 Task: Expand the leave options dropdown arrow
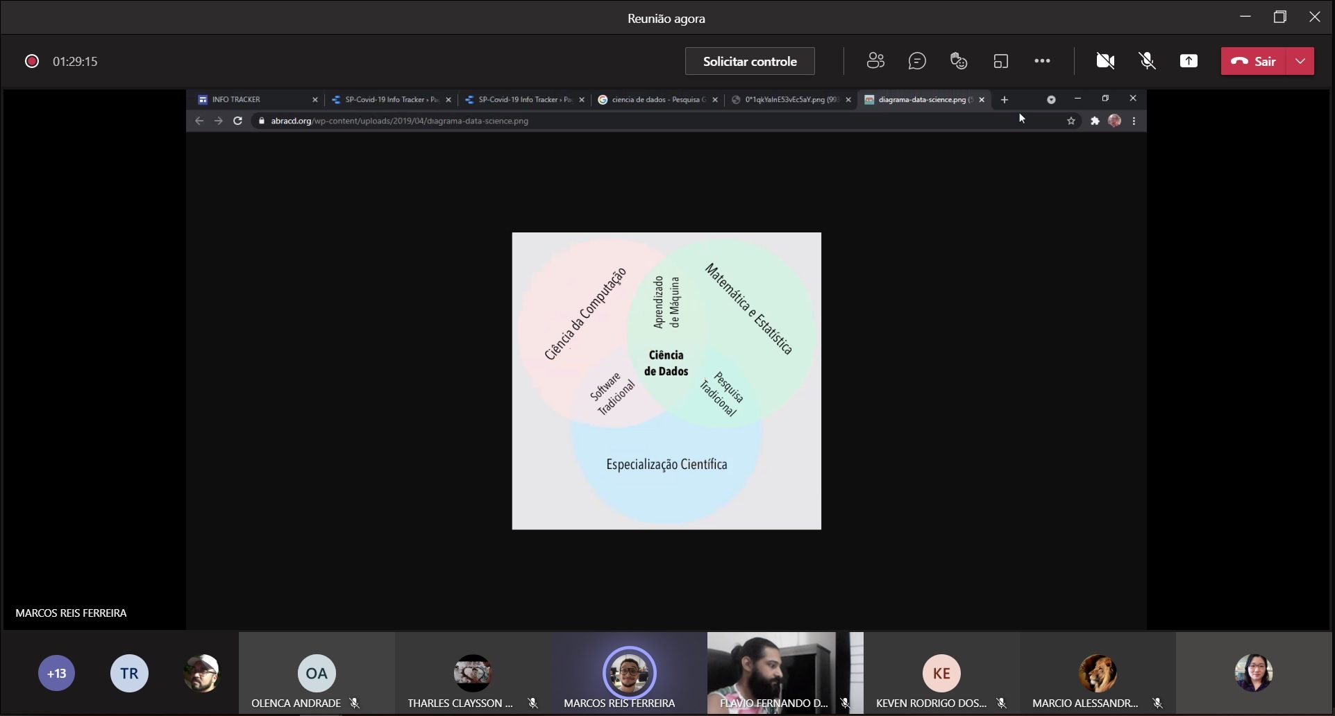[1300, 61]
